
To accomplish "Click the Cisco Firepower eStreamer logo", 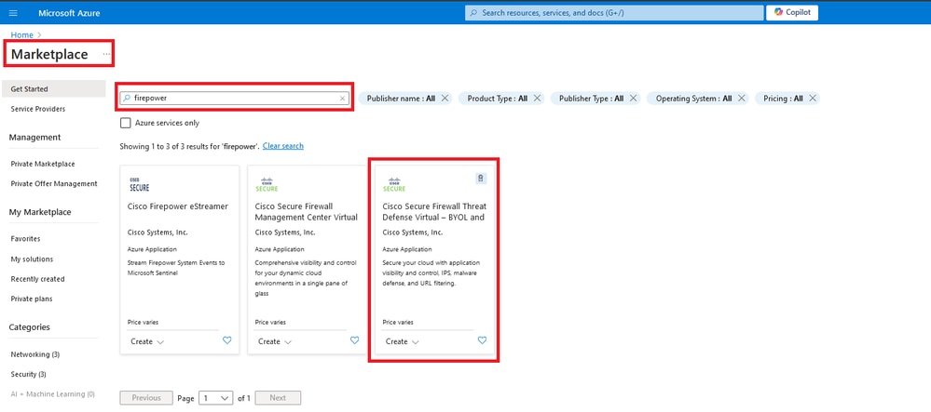I will [x=140, y=184].
